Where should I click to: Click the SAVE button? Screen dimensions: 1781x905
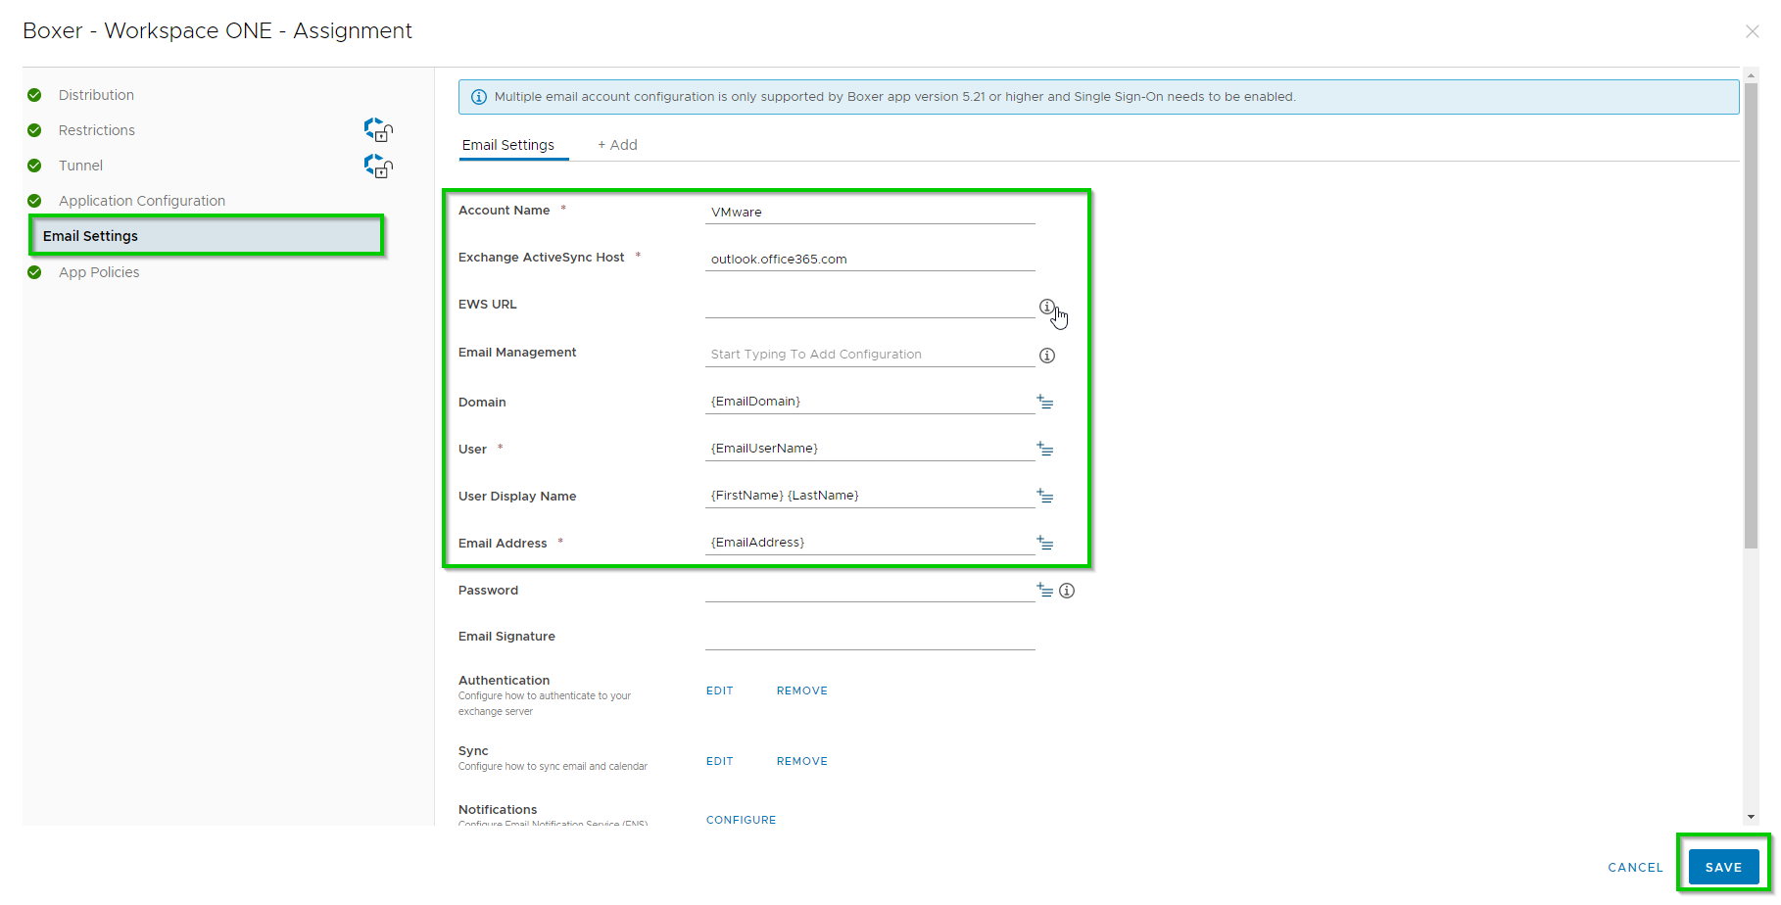point(1723,866)
